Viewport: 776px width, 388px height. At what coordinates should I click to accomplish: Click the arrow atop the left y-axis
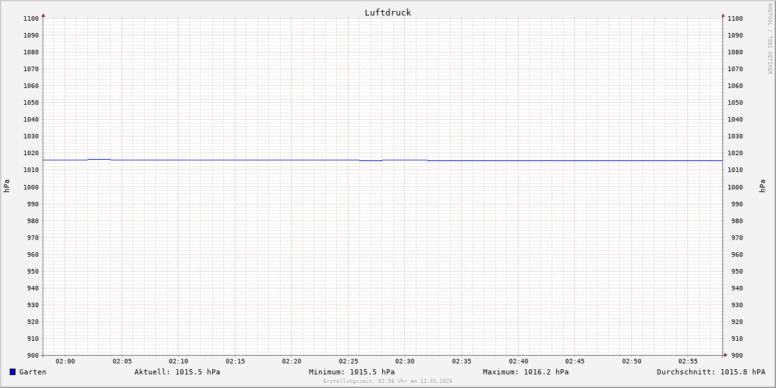click(43, 15)
